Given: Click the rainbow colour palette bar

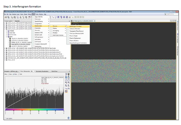Looking at the screenshot, I should (x=35, y=109).
